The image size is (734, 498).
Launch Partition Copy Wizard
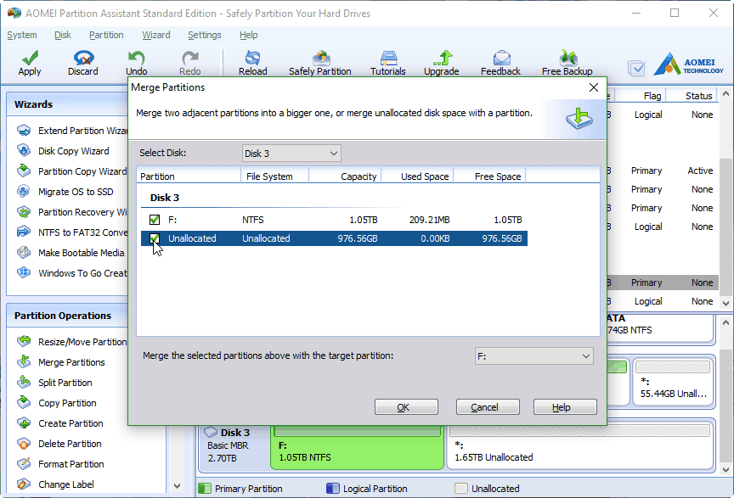click(x=72, y=171)
